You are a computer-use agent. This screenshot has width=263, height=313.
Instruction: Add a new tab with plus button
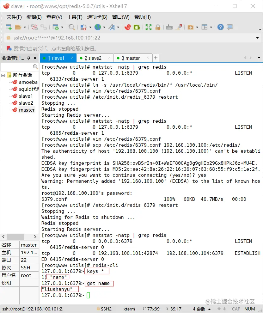tap(156, 58)
